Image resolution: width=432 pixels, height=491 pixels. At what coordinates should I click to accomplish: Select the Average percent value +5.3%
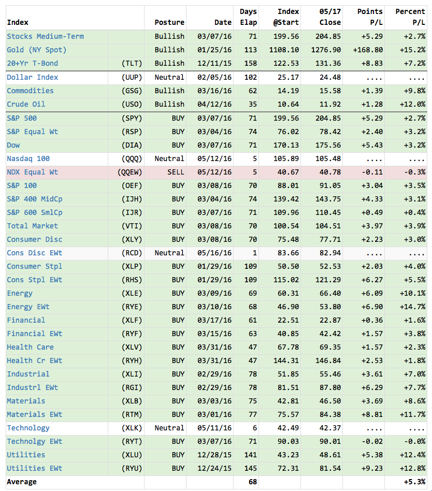tap(414, 482)
